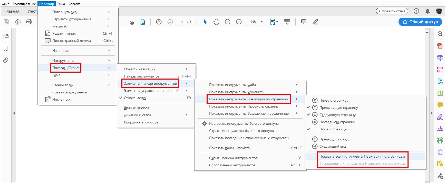Select Скрыть панели инструментов item
The width and height of the screenshot is (446, 183).
[x=250, y=158]
